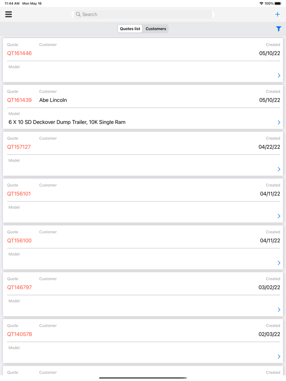Click the quote number QT161446
This screenshot has height=381, width=286.
19,53
